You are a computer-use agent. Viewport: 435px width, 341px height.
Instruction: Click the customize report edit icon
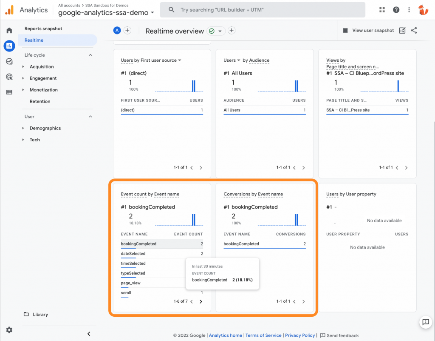[x=402, y=31]
